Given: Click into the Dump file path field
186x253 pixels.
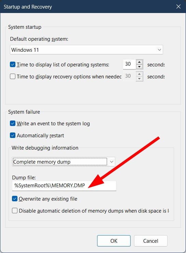Looking at the screenshot, I should 64,186.
